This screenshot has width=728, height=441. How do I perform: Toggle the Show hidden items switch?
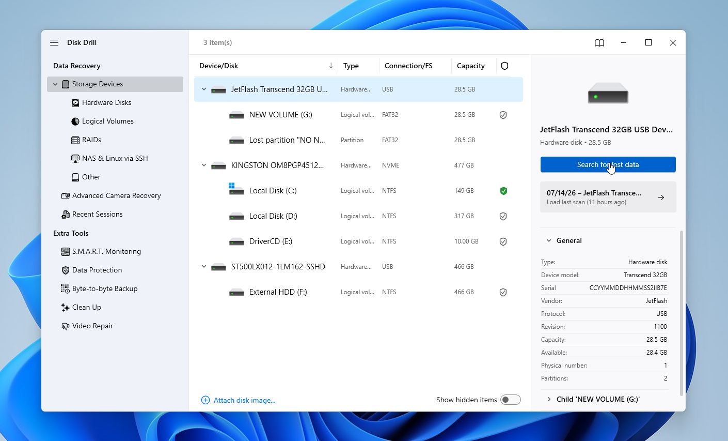tap(510, 400)
